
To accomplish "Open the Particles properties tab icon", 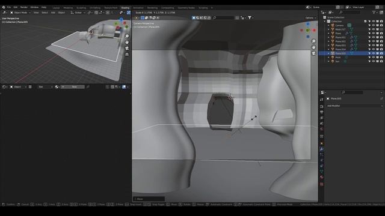I will click(322, 155).
